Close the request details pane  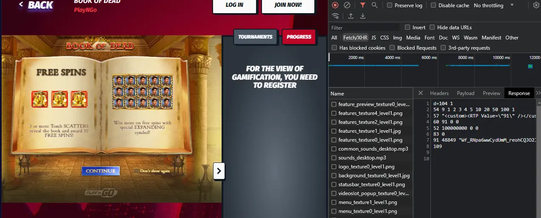(420, 93)
